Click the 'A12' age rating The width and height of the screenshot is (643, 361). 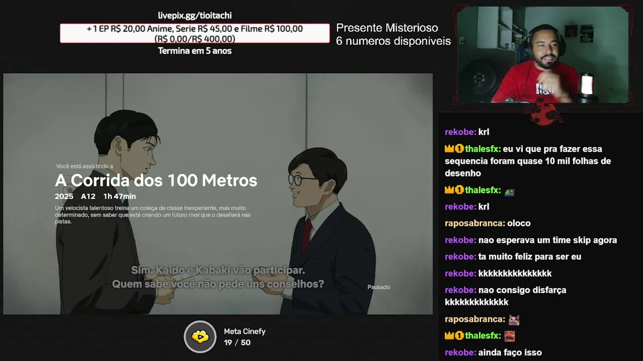[x=88, y=197]
